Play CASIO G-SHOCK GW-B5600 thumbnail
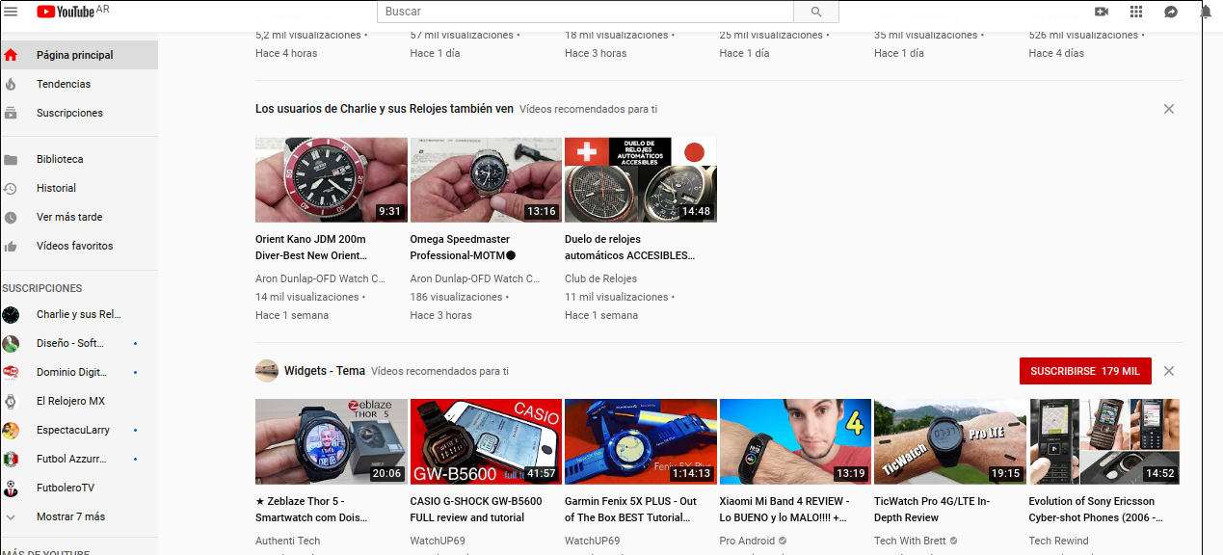 coord(486,441)
